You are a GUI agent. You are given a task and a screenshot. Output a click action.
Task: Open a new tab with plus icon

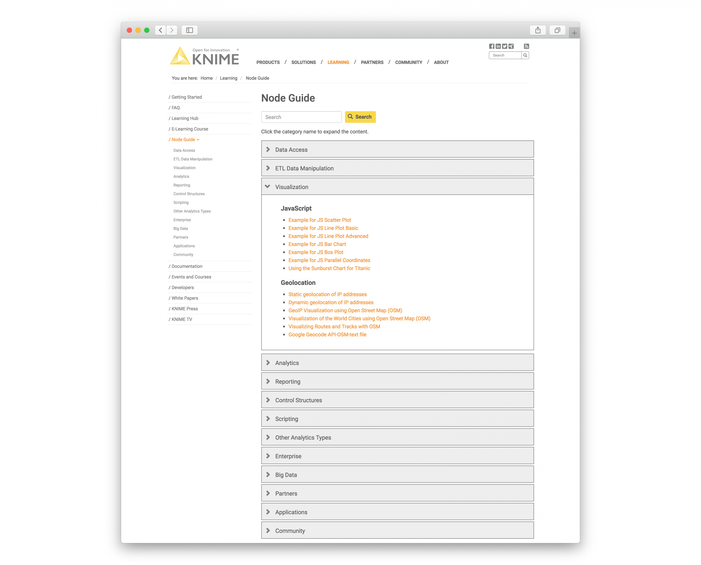click(574, 33)
